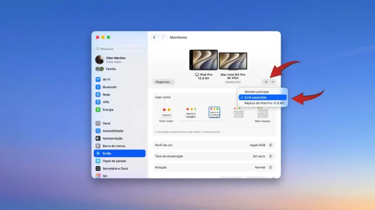Image resolution: width=375 pixels, height=210 pixels.
Task: Open Secretária e Dock settings
Action: (x=120, y=169)
